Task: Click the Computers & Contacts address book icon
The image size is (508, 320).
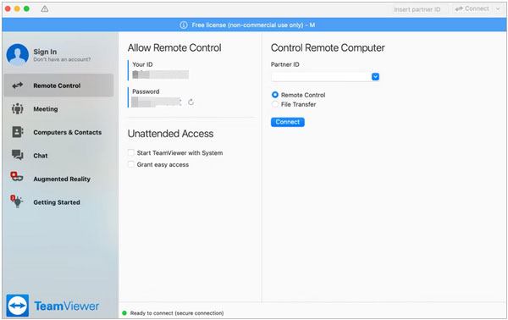Action: (x=18, y=132)
